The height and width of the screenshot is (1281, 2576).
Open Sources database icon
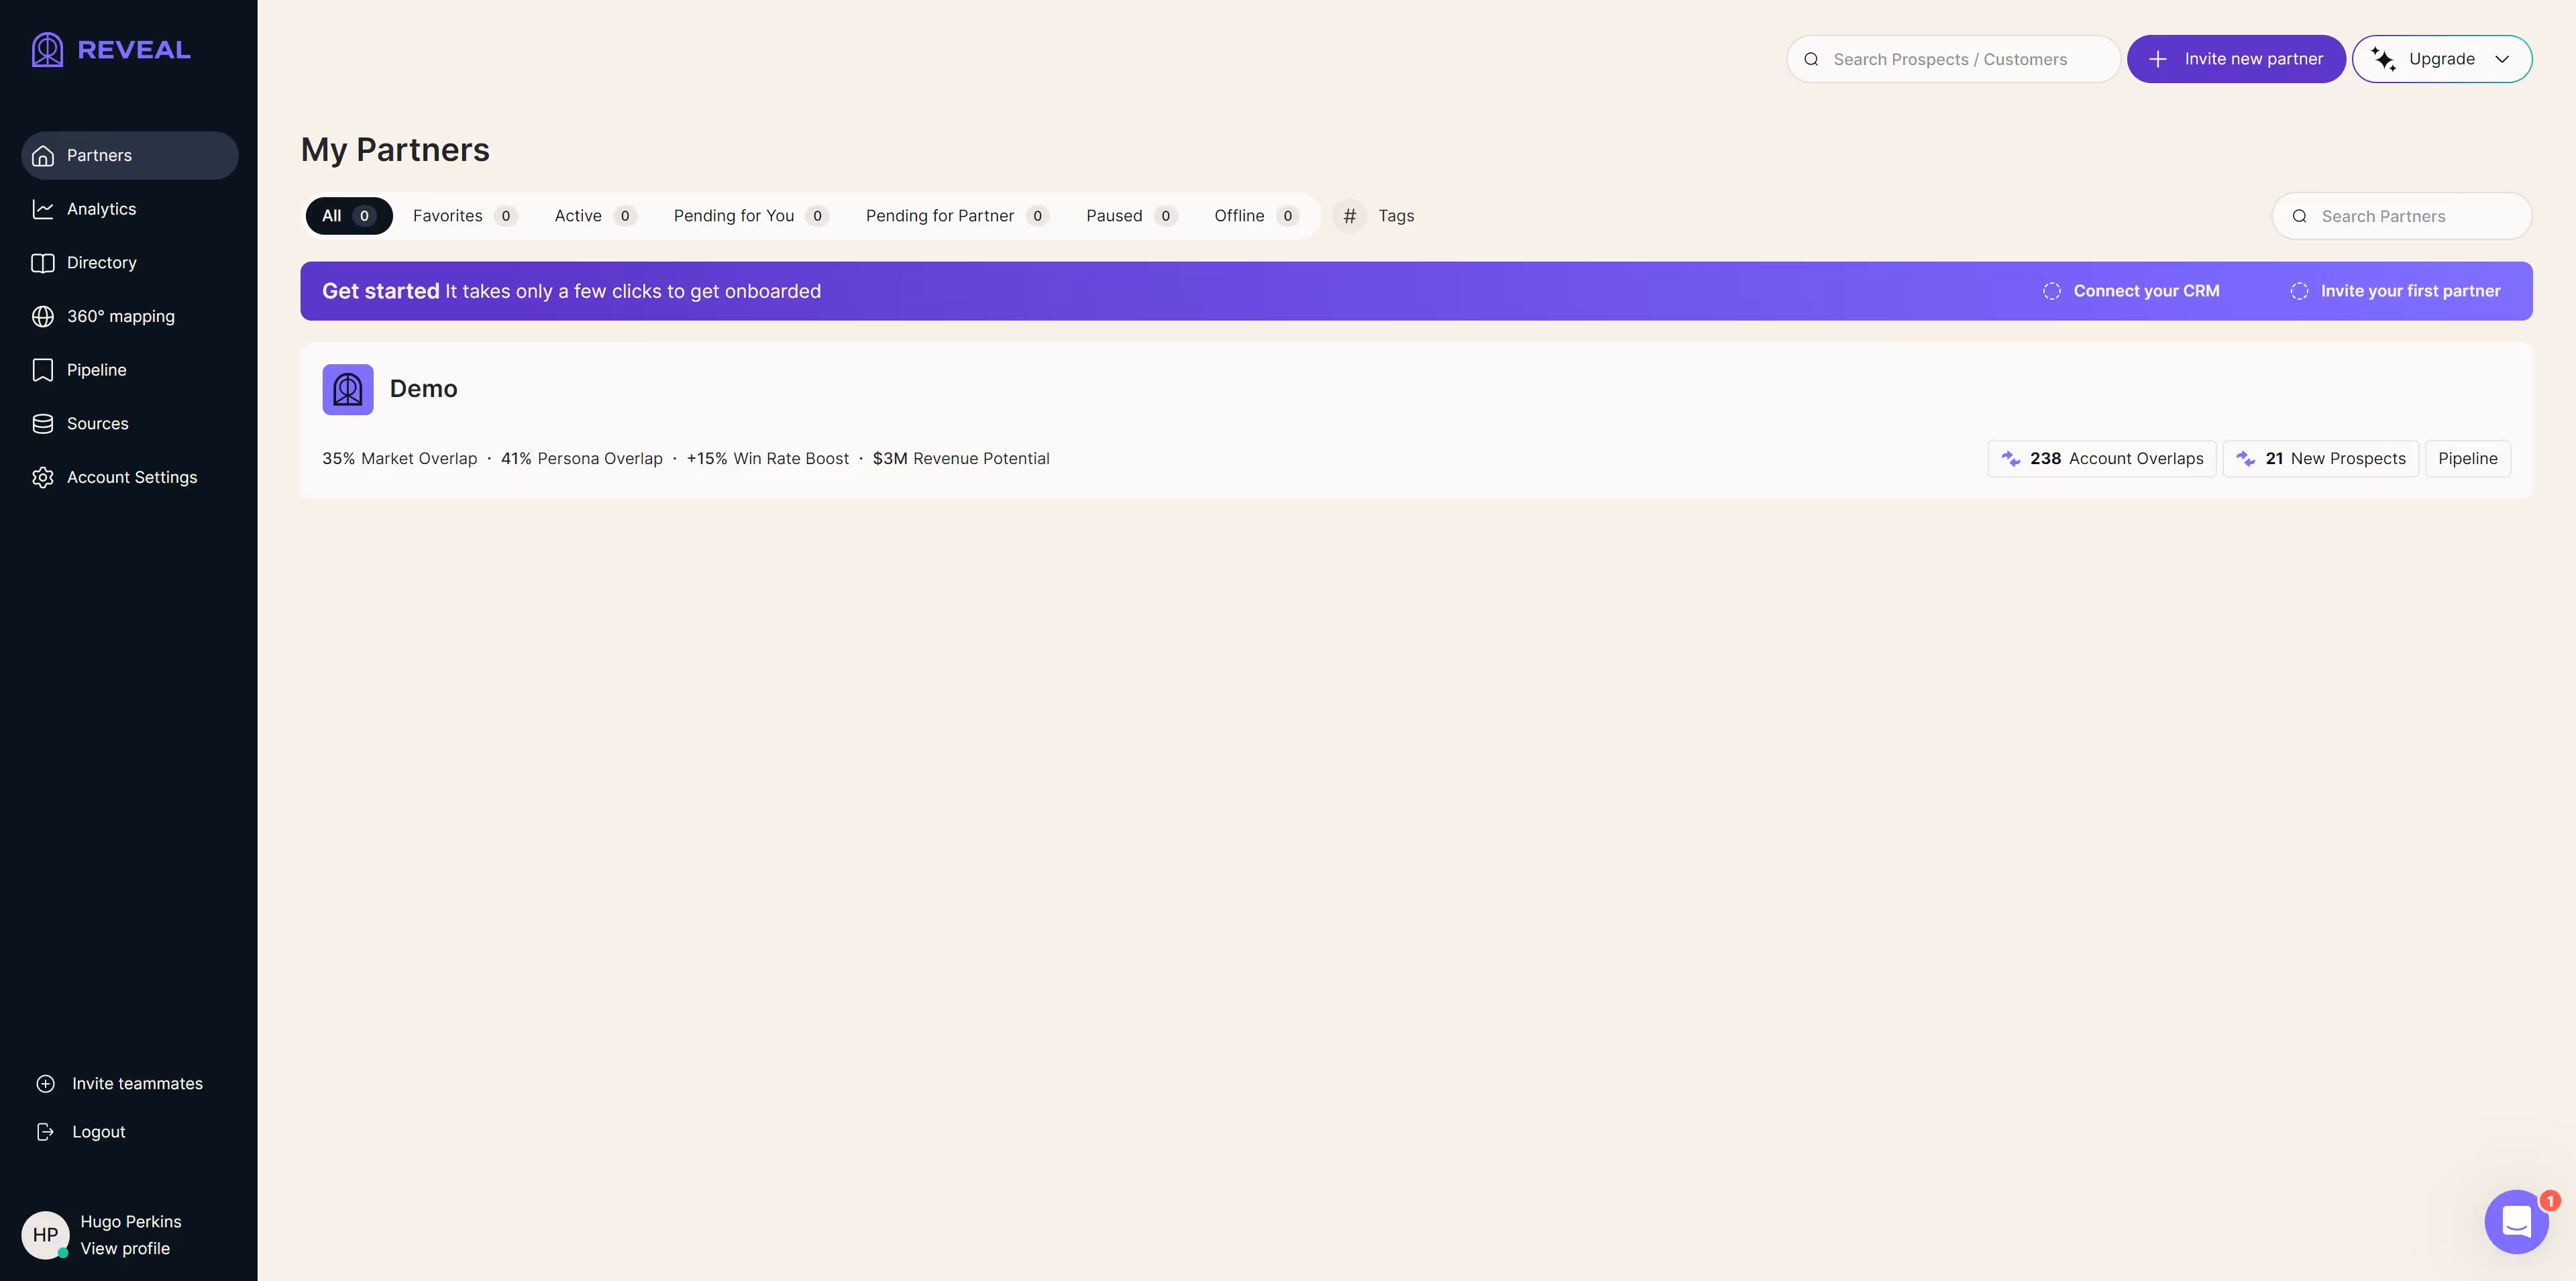coord(43,424)
